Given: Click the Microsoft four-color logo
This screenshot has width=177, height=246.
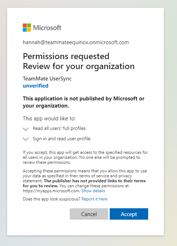Looking at the screenshot, I should [27, 28].
